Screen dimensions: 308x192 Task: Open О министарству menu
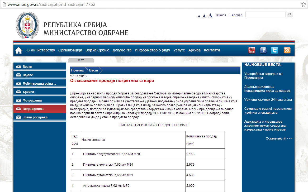[x=41, y=50]
